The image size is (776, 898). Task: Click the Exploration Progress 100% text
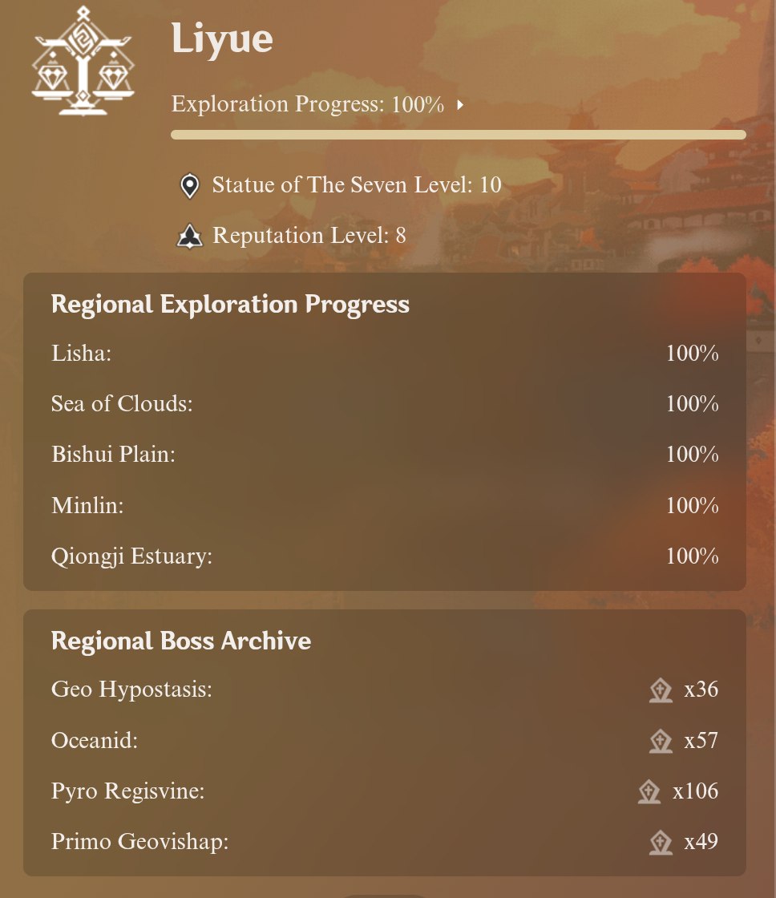[308, 104]
